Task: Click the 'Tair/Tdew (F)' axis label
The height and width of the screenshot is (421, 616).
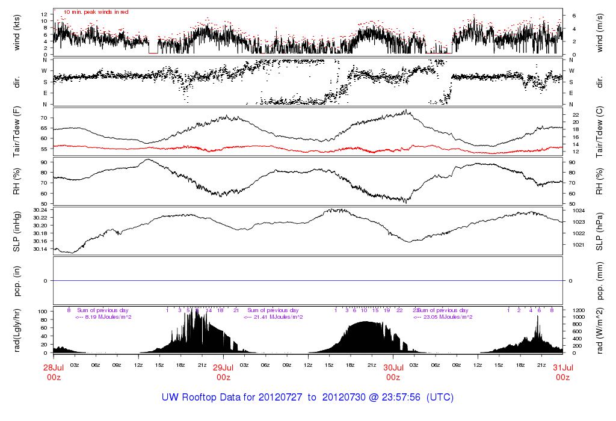Action: click(16, 132)
